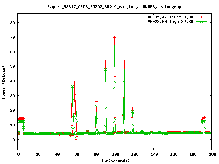Click the x-axis tick label 60
This screenshot has height=164, width=219.
[77, 154]
